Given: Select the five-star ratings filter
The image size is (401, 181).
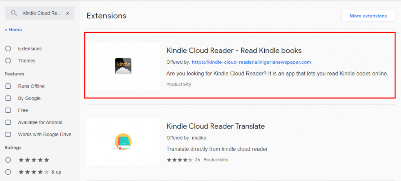Looking at the screenshot, I should click(8, 160).
